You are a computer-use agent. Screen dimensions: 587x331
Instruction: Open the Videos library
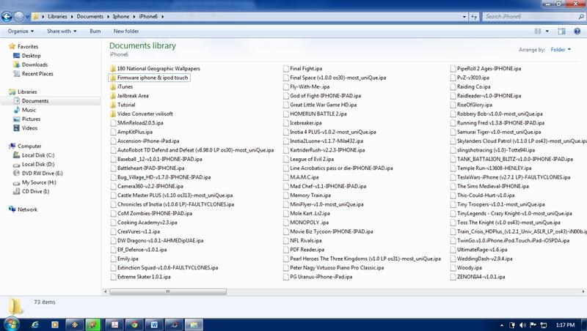coord(29,127)
